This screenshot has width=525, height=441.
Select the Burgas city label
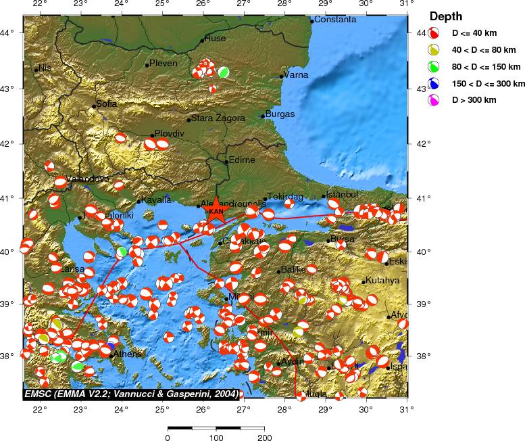[x=280, y=115]
